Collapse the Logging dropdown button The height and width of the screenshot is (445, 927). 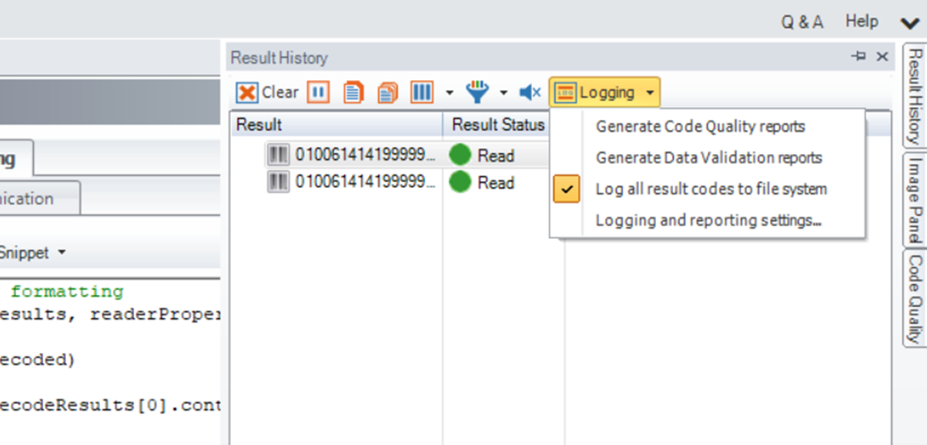click(x=604, y=92)
